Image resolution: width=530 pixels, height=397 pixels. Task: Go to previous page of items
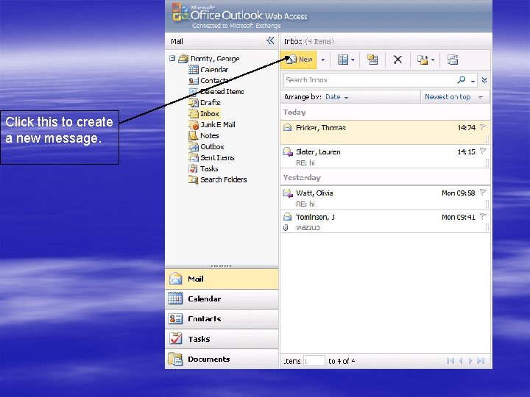pos(461,361)
